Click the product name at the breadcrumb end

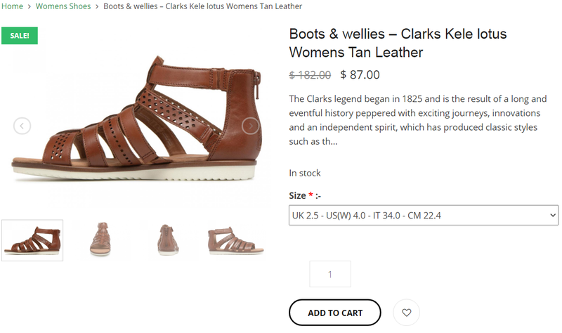click(x=202, y=6)
